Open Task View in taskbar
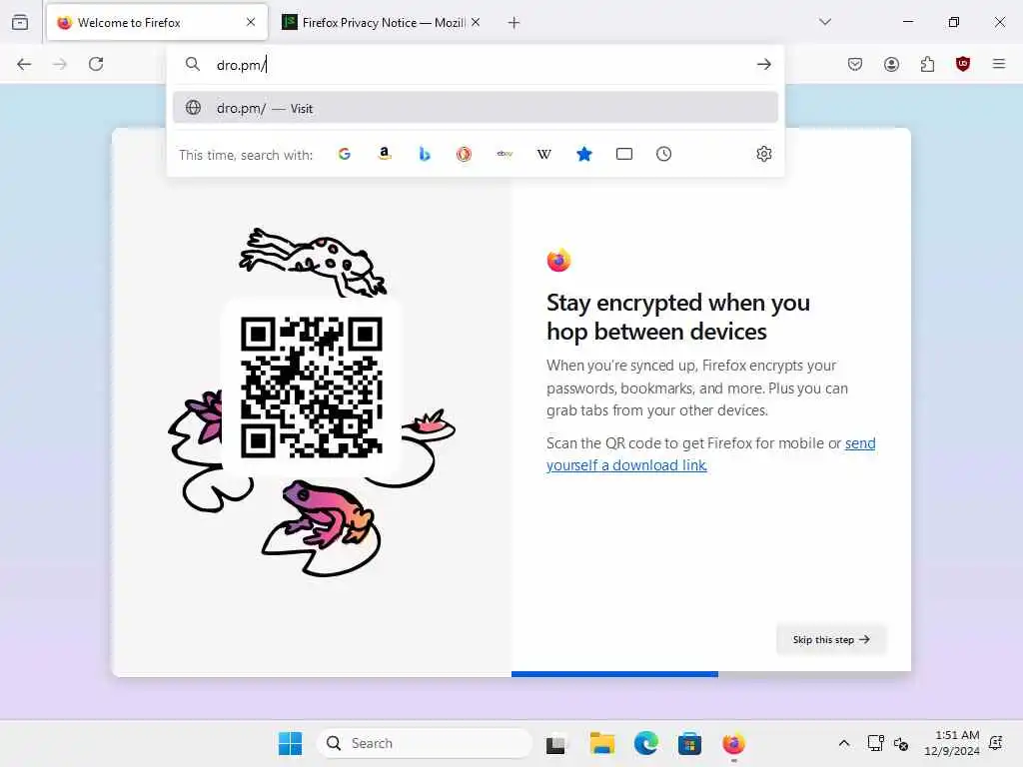 (x=555, y=743)
